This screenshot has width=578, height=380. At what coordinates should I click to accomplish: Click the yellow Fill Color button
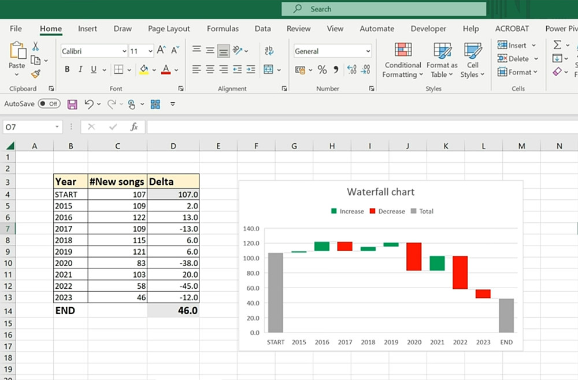[144, 69]
